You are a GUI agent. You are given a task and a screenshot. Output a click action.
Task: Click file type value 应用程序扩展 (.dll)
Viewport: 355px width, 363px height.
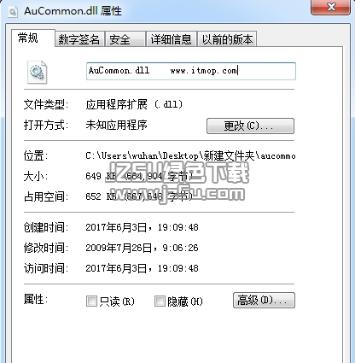click(134, 104)
